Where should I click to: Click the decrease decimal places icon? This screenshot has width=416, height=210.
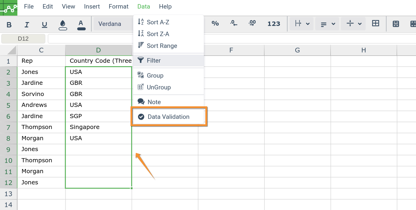pyautogui.click(x=234, y=24)
